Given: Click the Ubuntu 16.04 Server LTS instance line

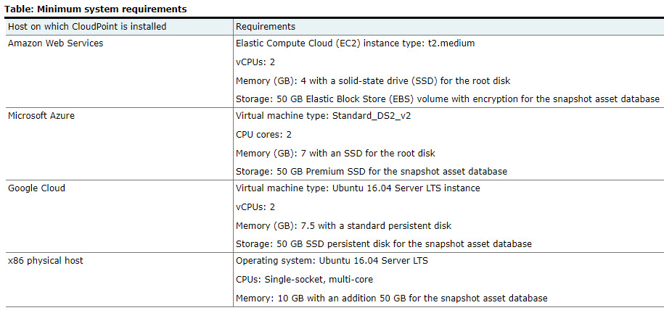Looking at the screenshot, I should pos(358,188).
